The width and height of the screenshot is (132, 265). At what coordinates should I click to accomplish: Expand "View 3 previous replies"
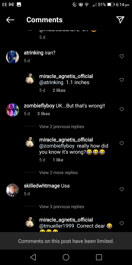tap(62, 207)
